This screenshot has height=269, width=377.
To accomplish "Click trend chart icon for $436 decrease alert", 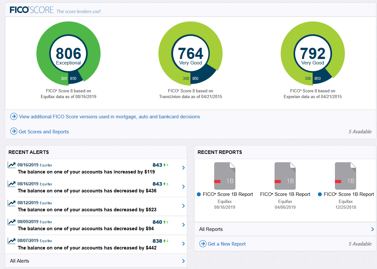I will click(12, 184).
